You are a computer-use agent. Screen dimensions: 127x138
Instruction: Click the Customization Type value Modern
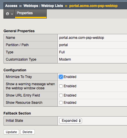[65, 59]
